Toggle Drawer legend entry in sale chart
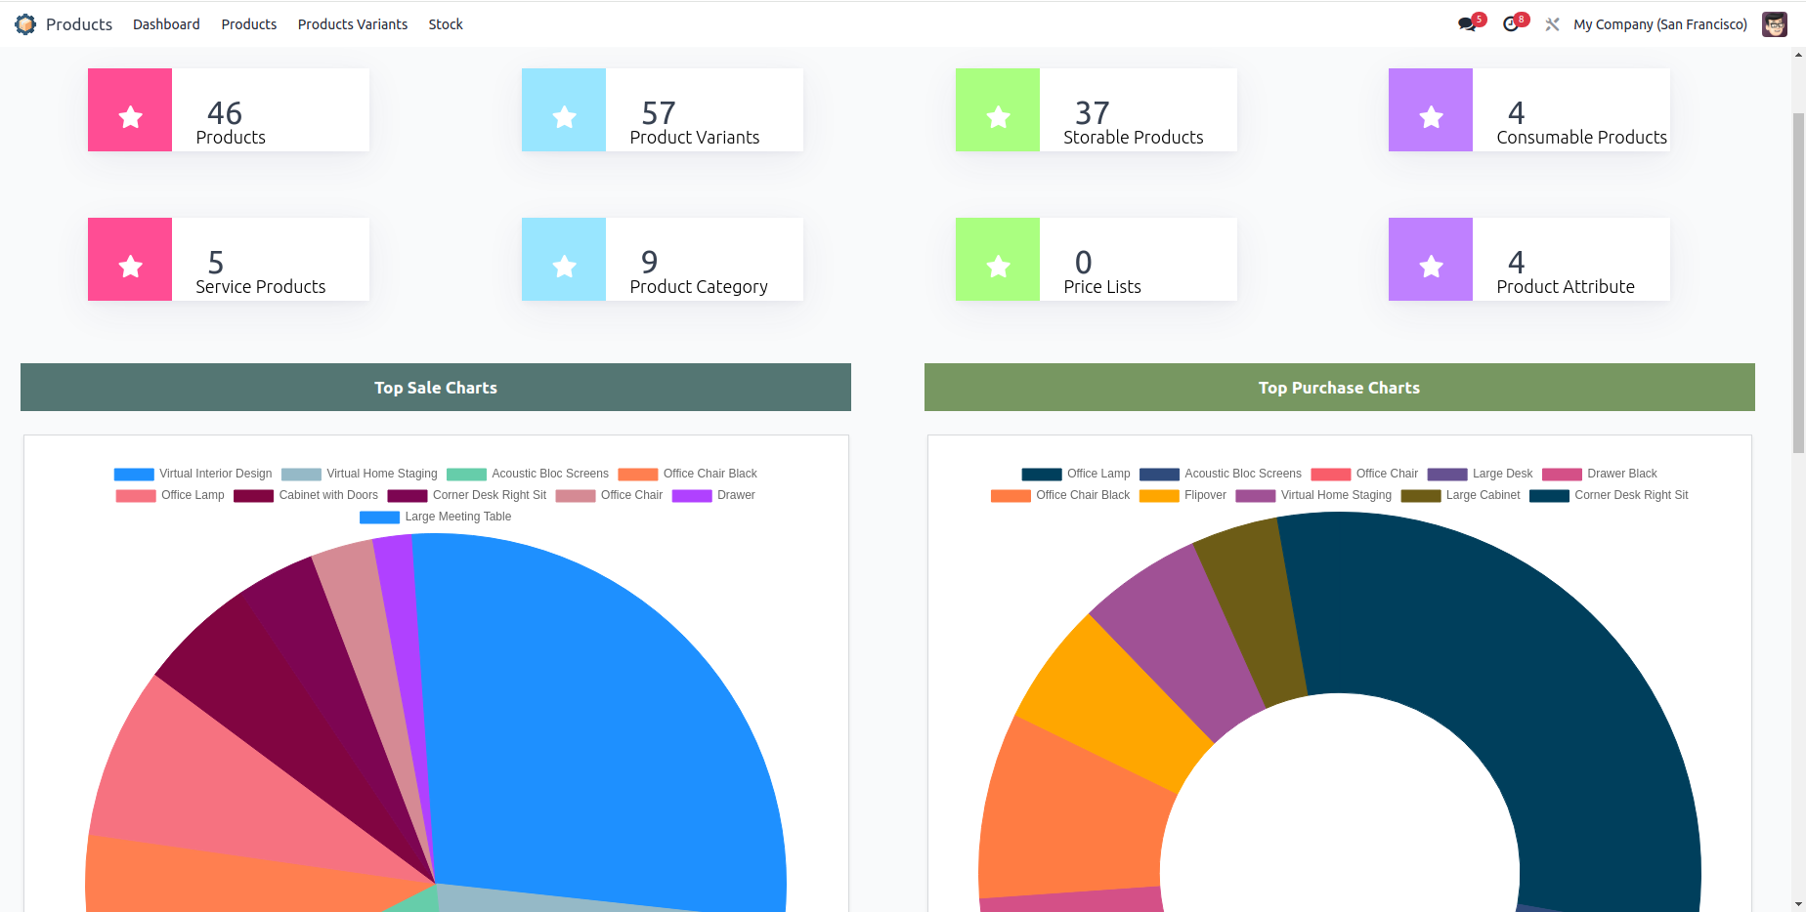 pyautogui.click(x=713, y=495)
